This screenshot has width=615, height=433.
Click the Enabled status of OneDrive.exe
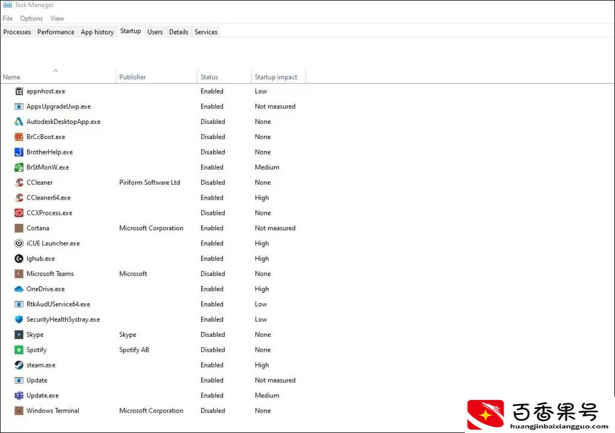point(212,289)
